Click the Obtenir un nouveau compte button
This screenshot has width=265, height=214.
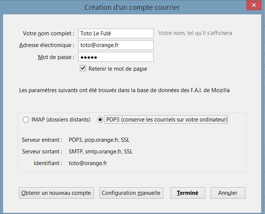coord(56,193)
